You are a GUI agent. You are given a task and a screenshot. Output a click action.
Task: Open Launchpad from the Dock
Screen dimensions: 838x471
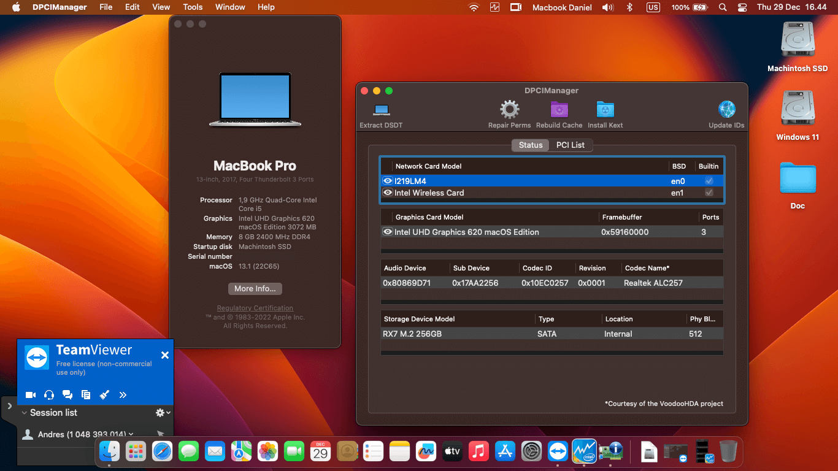click(136, 451)
